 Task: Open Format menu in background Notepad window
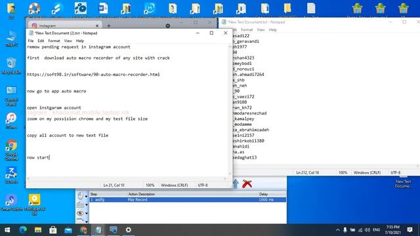(247, 29)
